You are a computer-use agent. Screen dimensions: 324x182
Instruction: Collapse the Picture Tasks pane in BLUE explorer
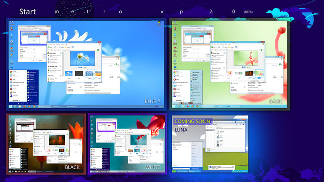(61, 53)
